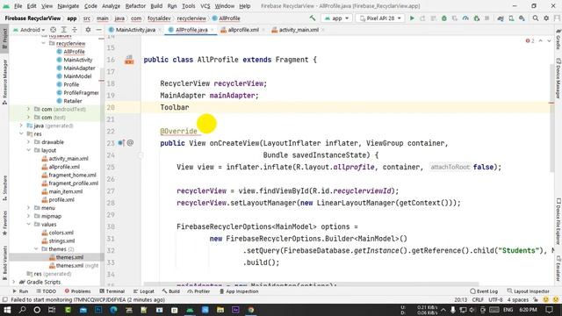Click Expand All in Project panel
Image resolution: width=562 pixels, height=316 pixels.
point(64,30)
